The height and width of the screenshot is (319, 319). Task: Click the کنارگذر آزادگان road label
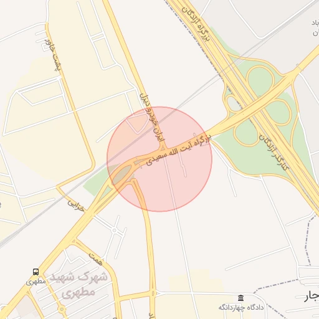tap(273, 153)
